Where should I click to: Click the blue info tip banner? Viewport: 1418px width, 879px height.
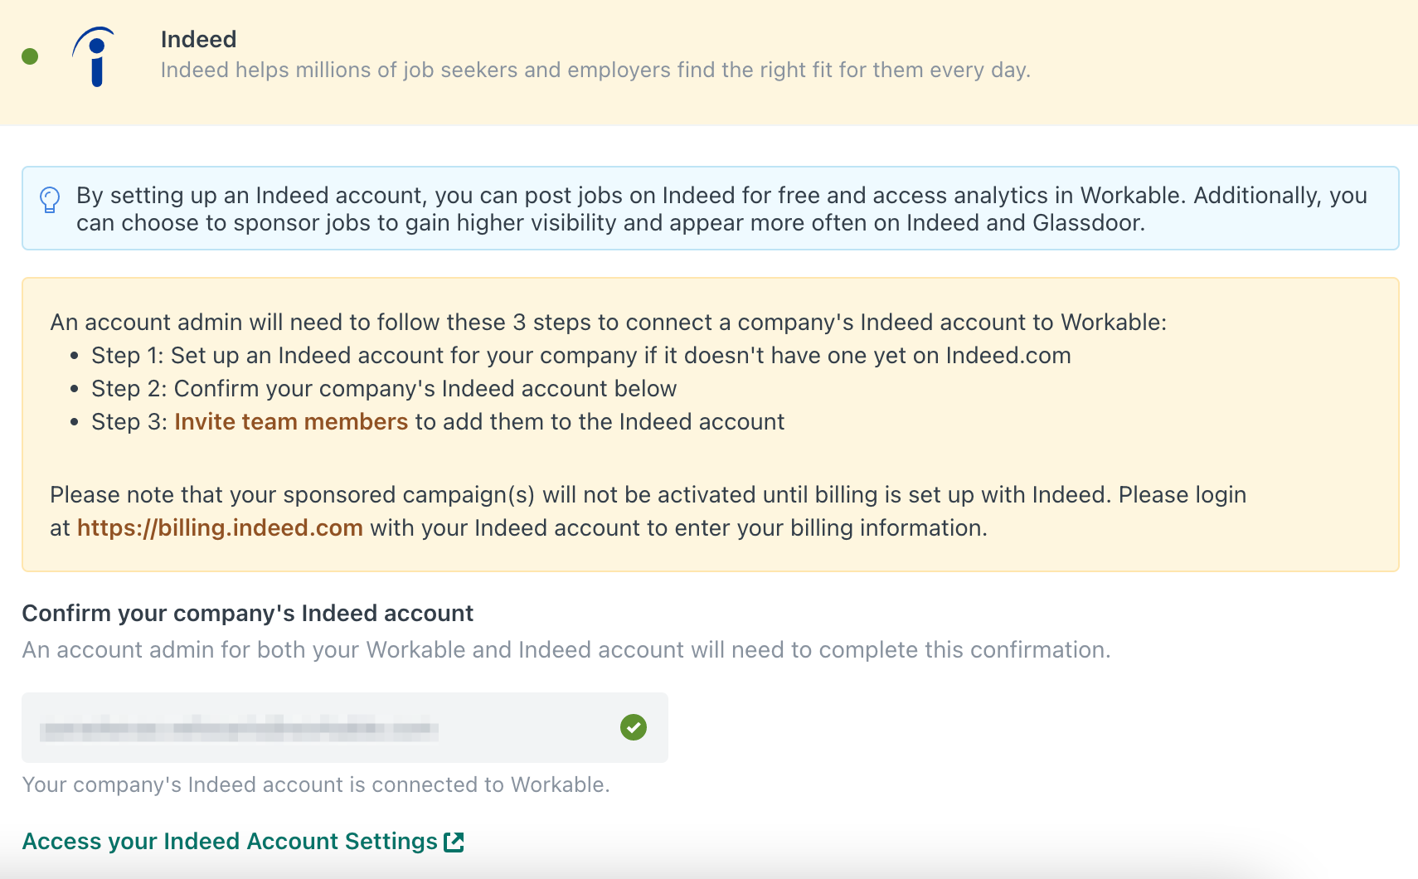click(711, 208)
